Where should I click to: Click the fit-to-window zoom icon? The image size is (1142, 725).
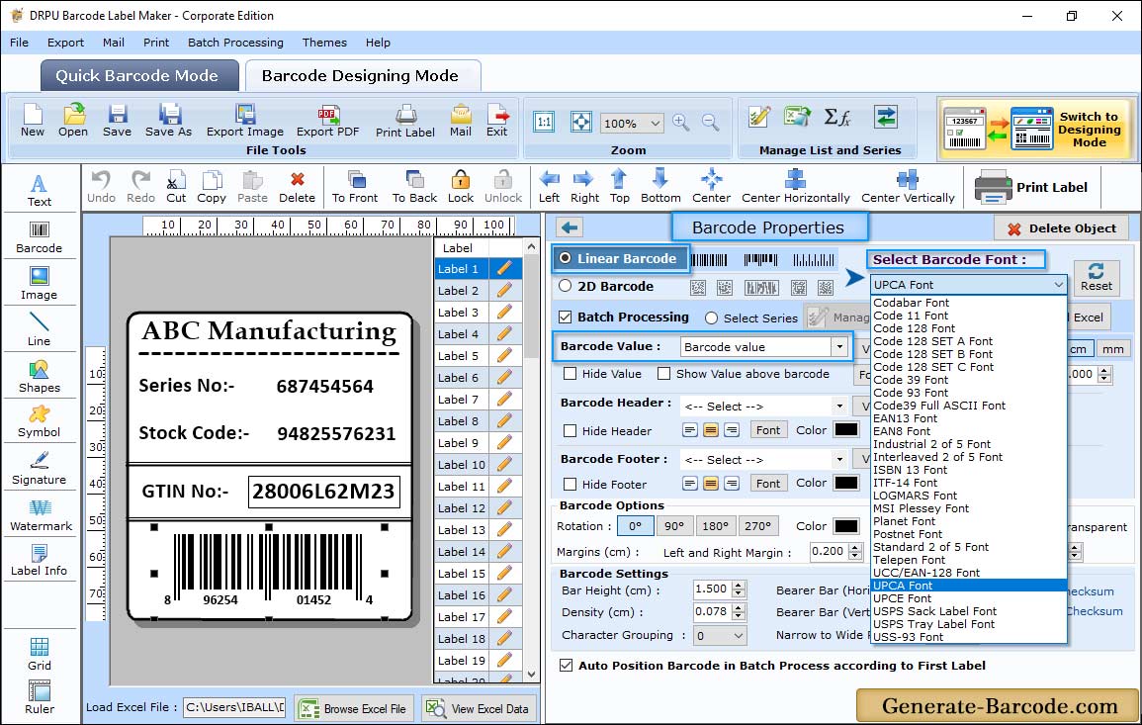coord(581,123)
